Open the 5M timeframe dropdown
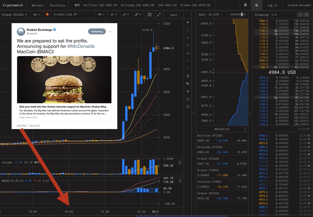313x217 pixels. pos(36,15)
